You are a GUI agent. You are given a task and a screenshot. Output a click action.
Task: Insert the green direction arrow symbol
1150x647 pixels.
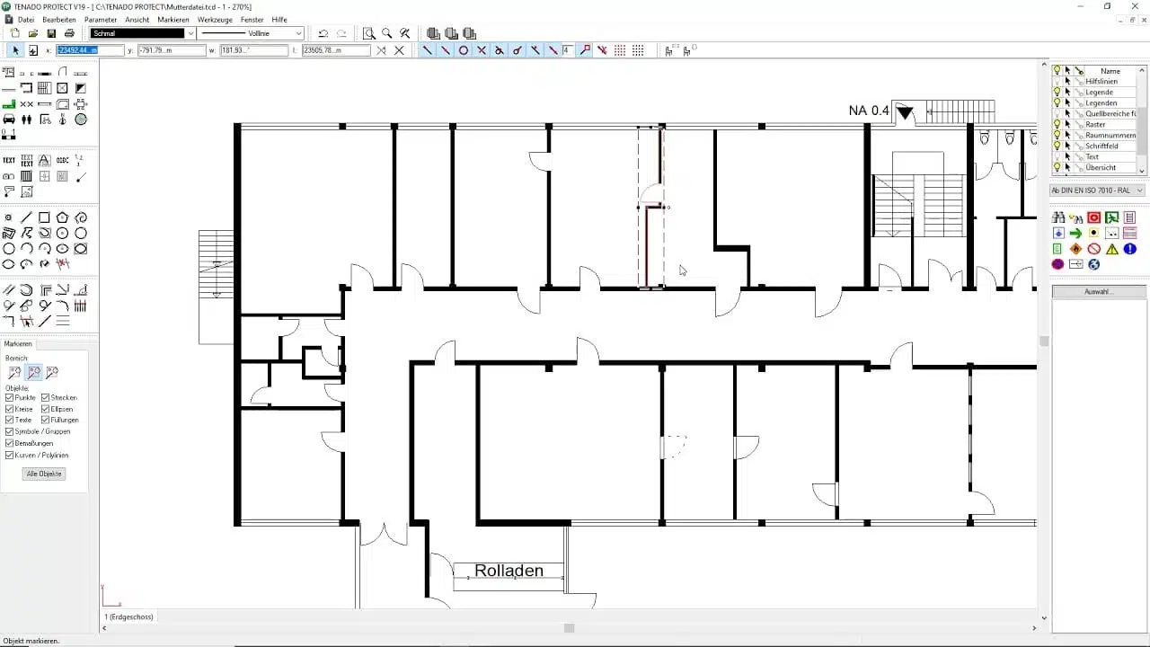[1075, 234]
